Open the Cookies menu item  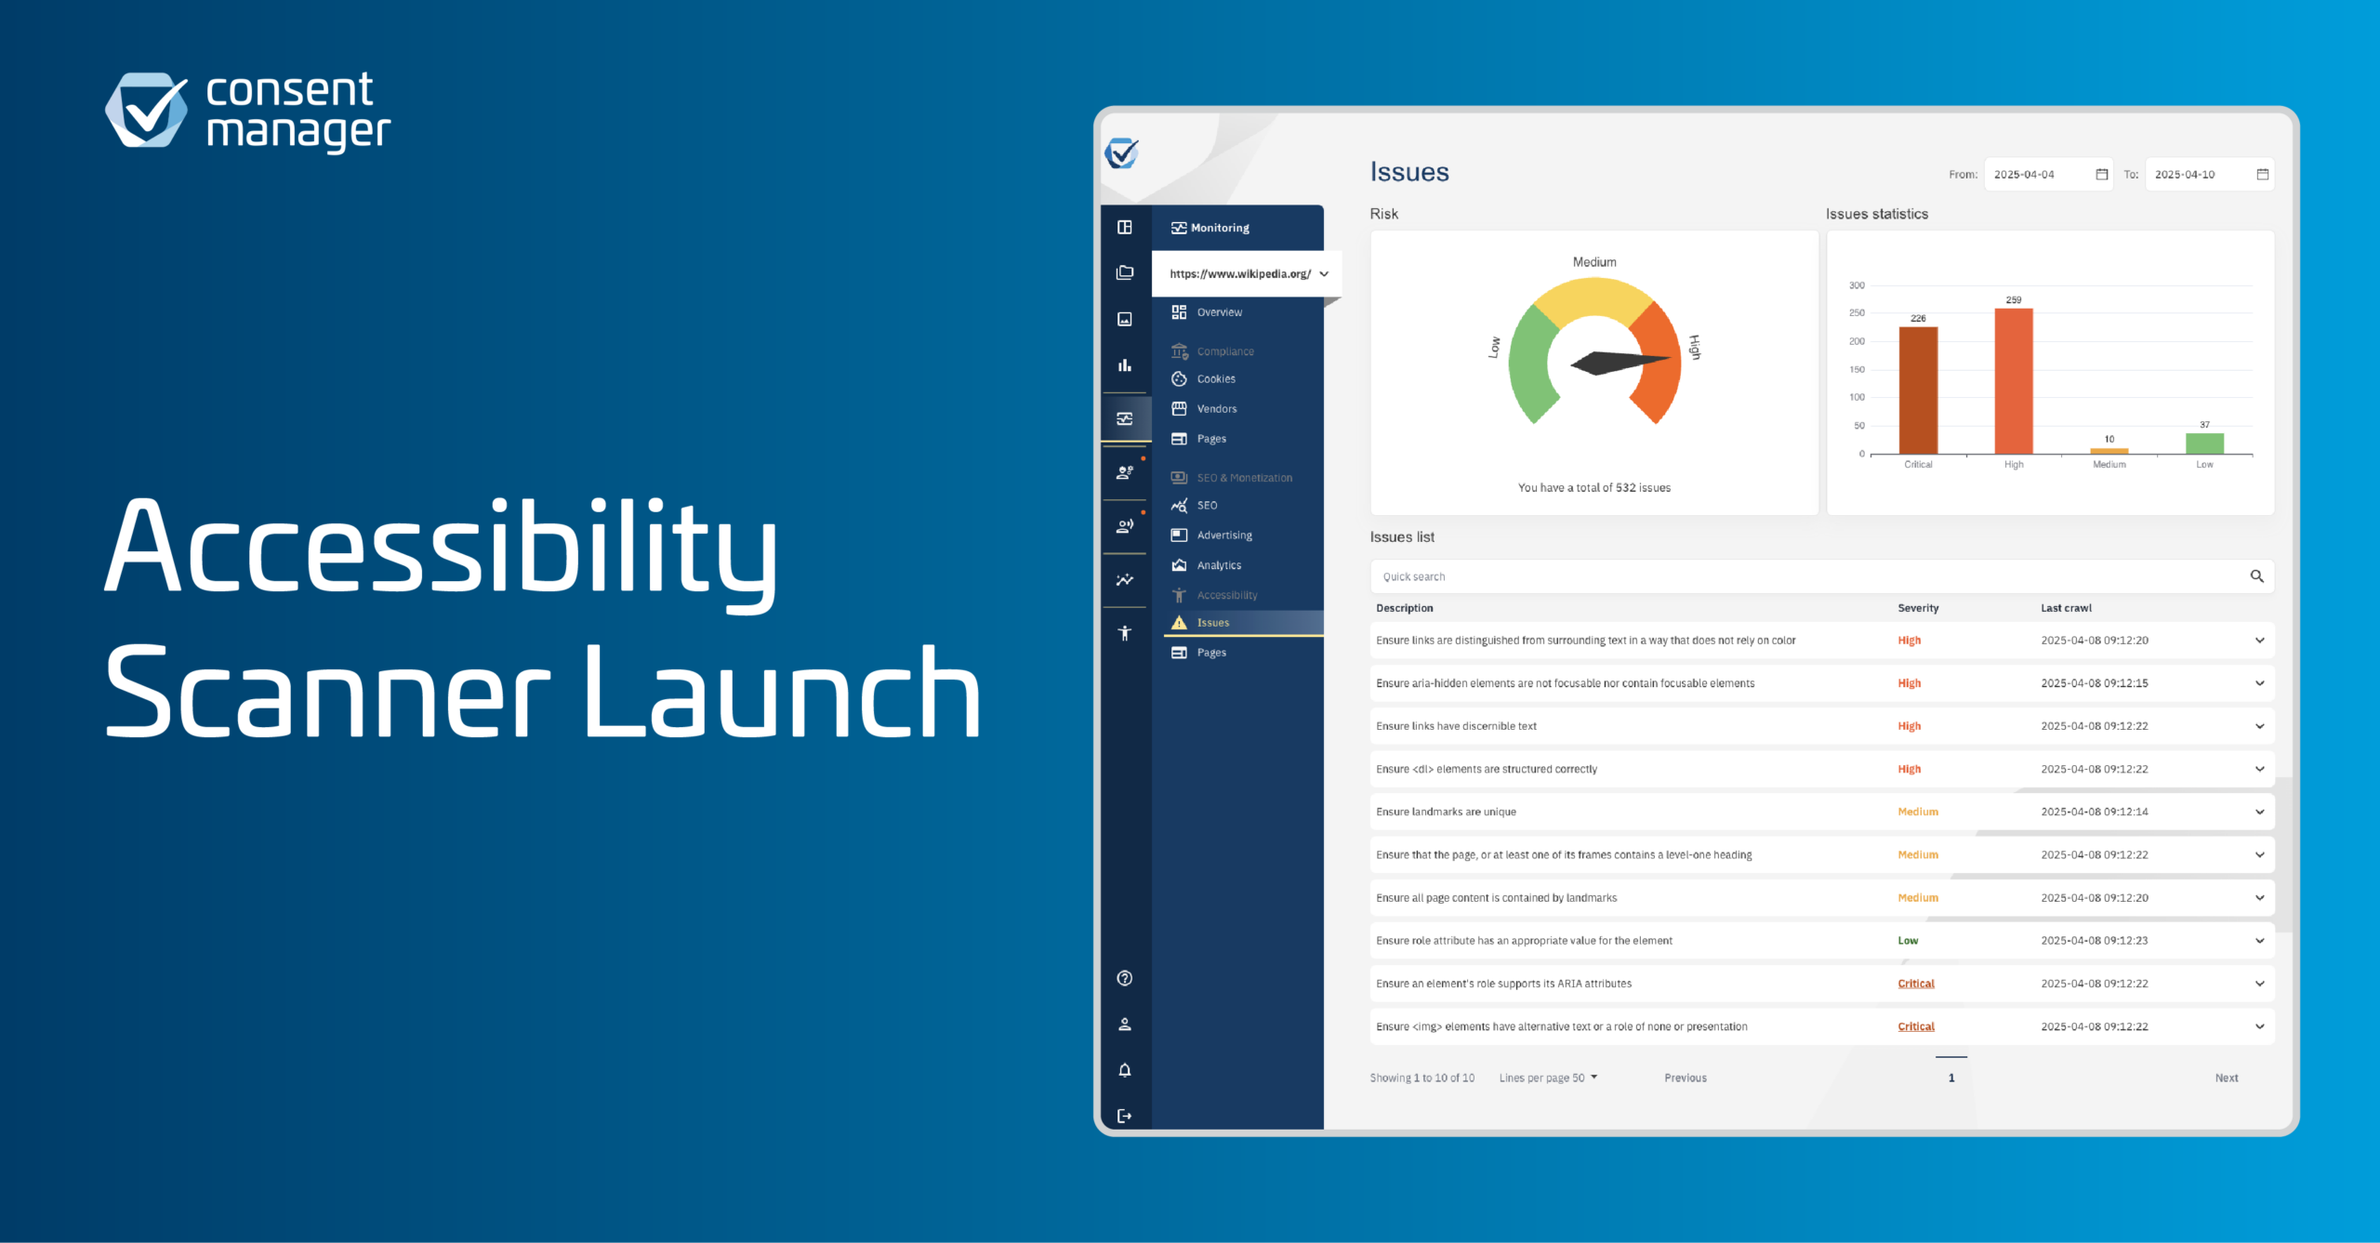click(x=1203, y=379)
